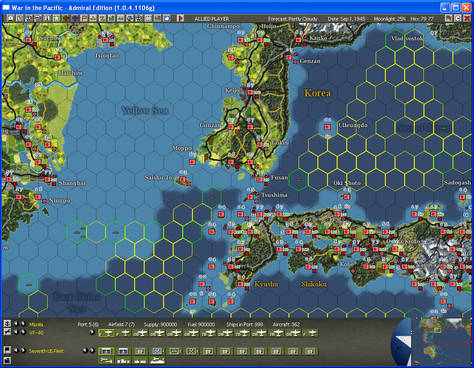The image size is (474, 368).
Task: Click the VF-40 air group name
Action: click(x=36, y=333)
